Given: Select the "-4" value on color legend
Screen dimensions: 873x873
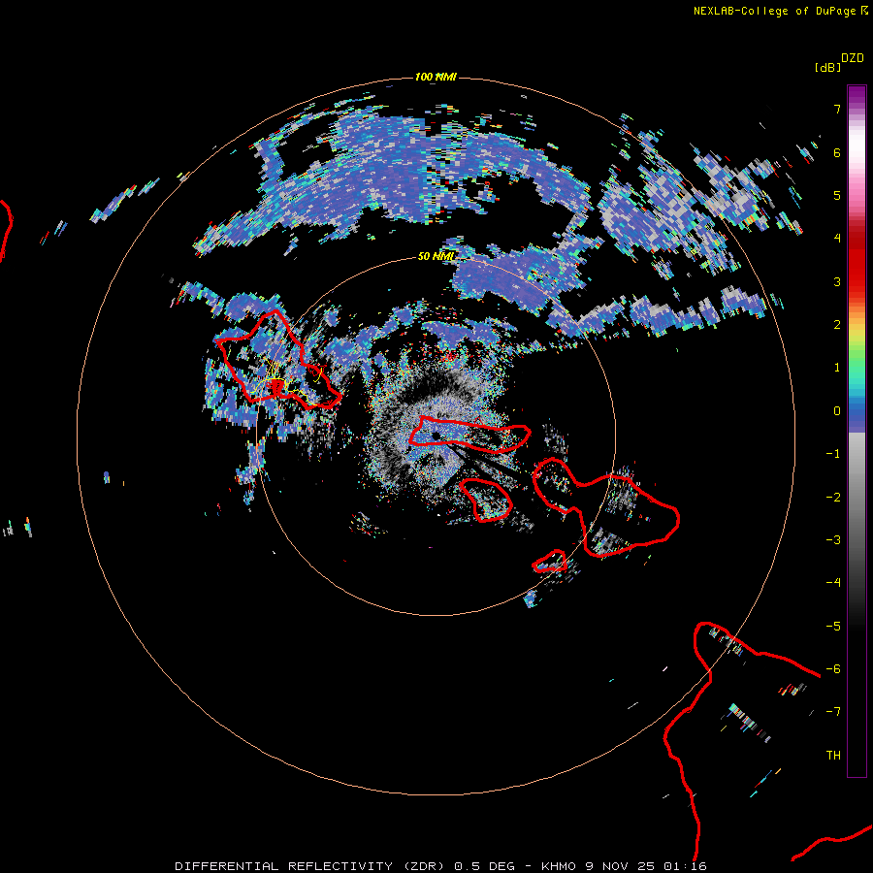Looking at the screenshot, I should [x=833, y=583].
